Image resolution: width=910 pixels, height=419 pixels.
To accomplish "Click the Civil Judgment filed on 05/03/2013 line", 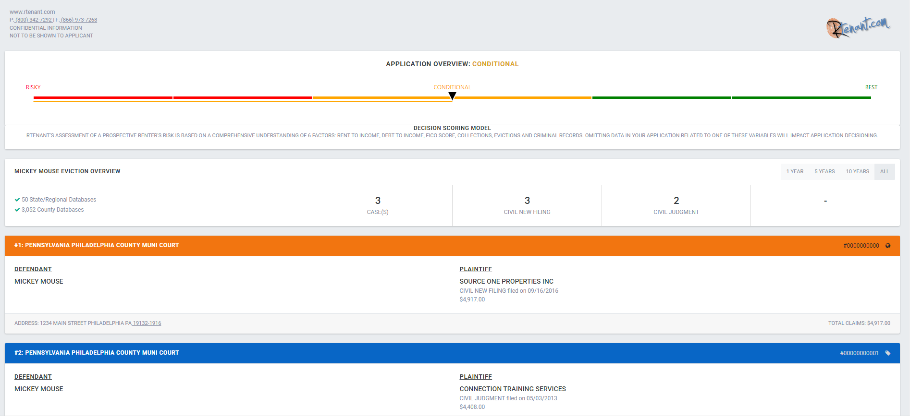I will coord(508,398).
